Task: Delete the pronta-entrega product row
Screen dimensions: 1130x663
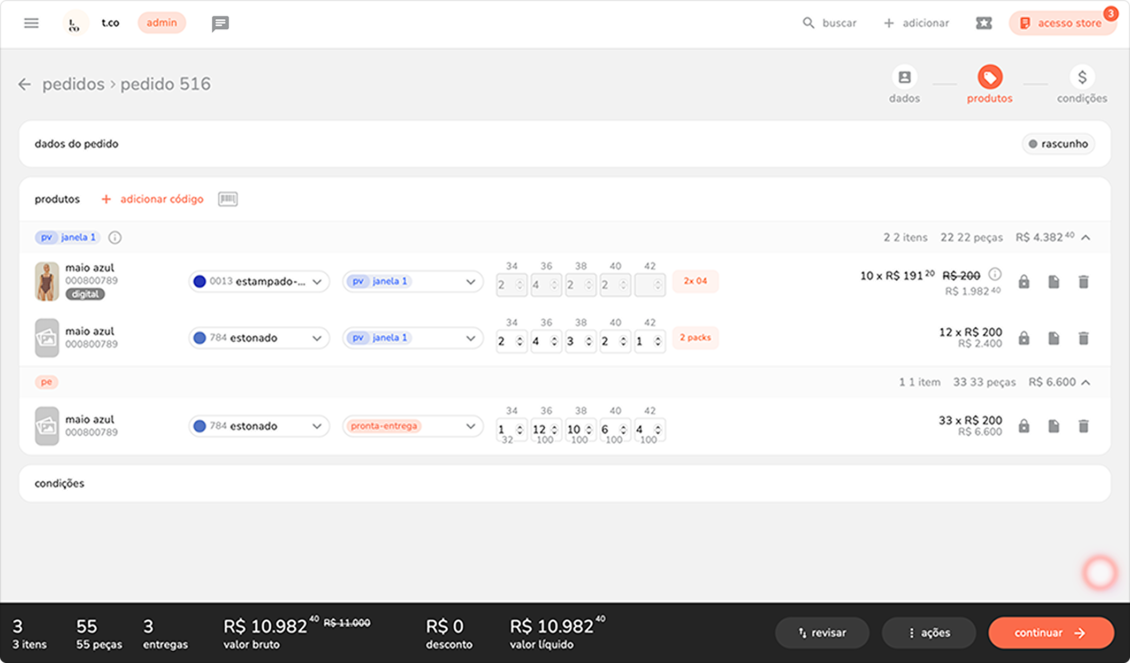Action: pos(1083,426)
